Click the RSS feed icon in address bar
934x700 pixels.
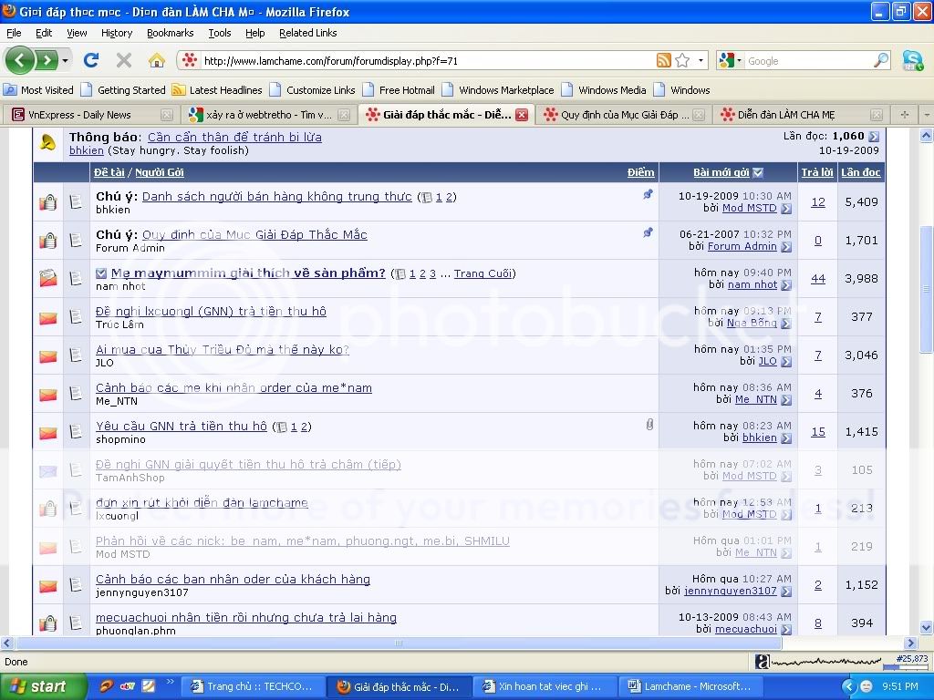point(664,61)
